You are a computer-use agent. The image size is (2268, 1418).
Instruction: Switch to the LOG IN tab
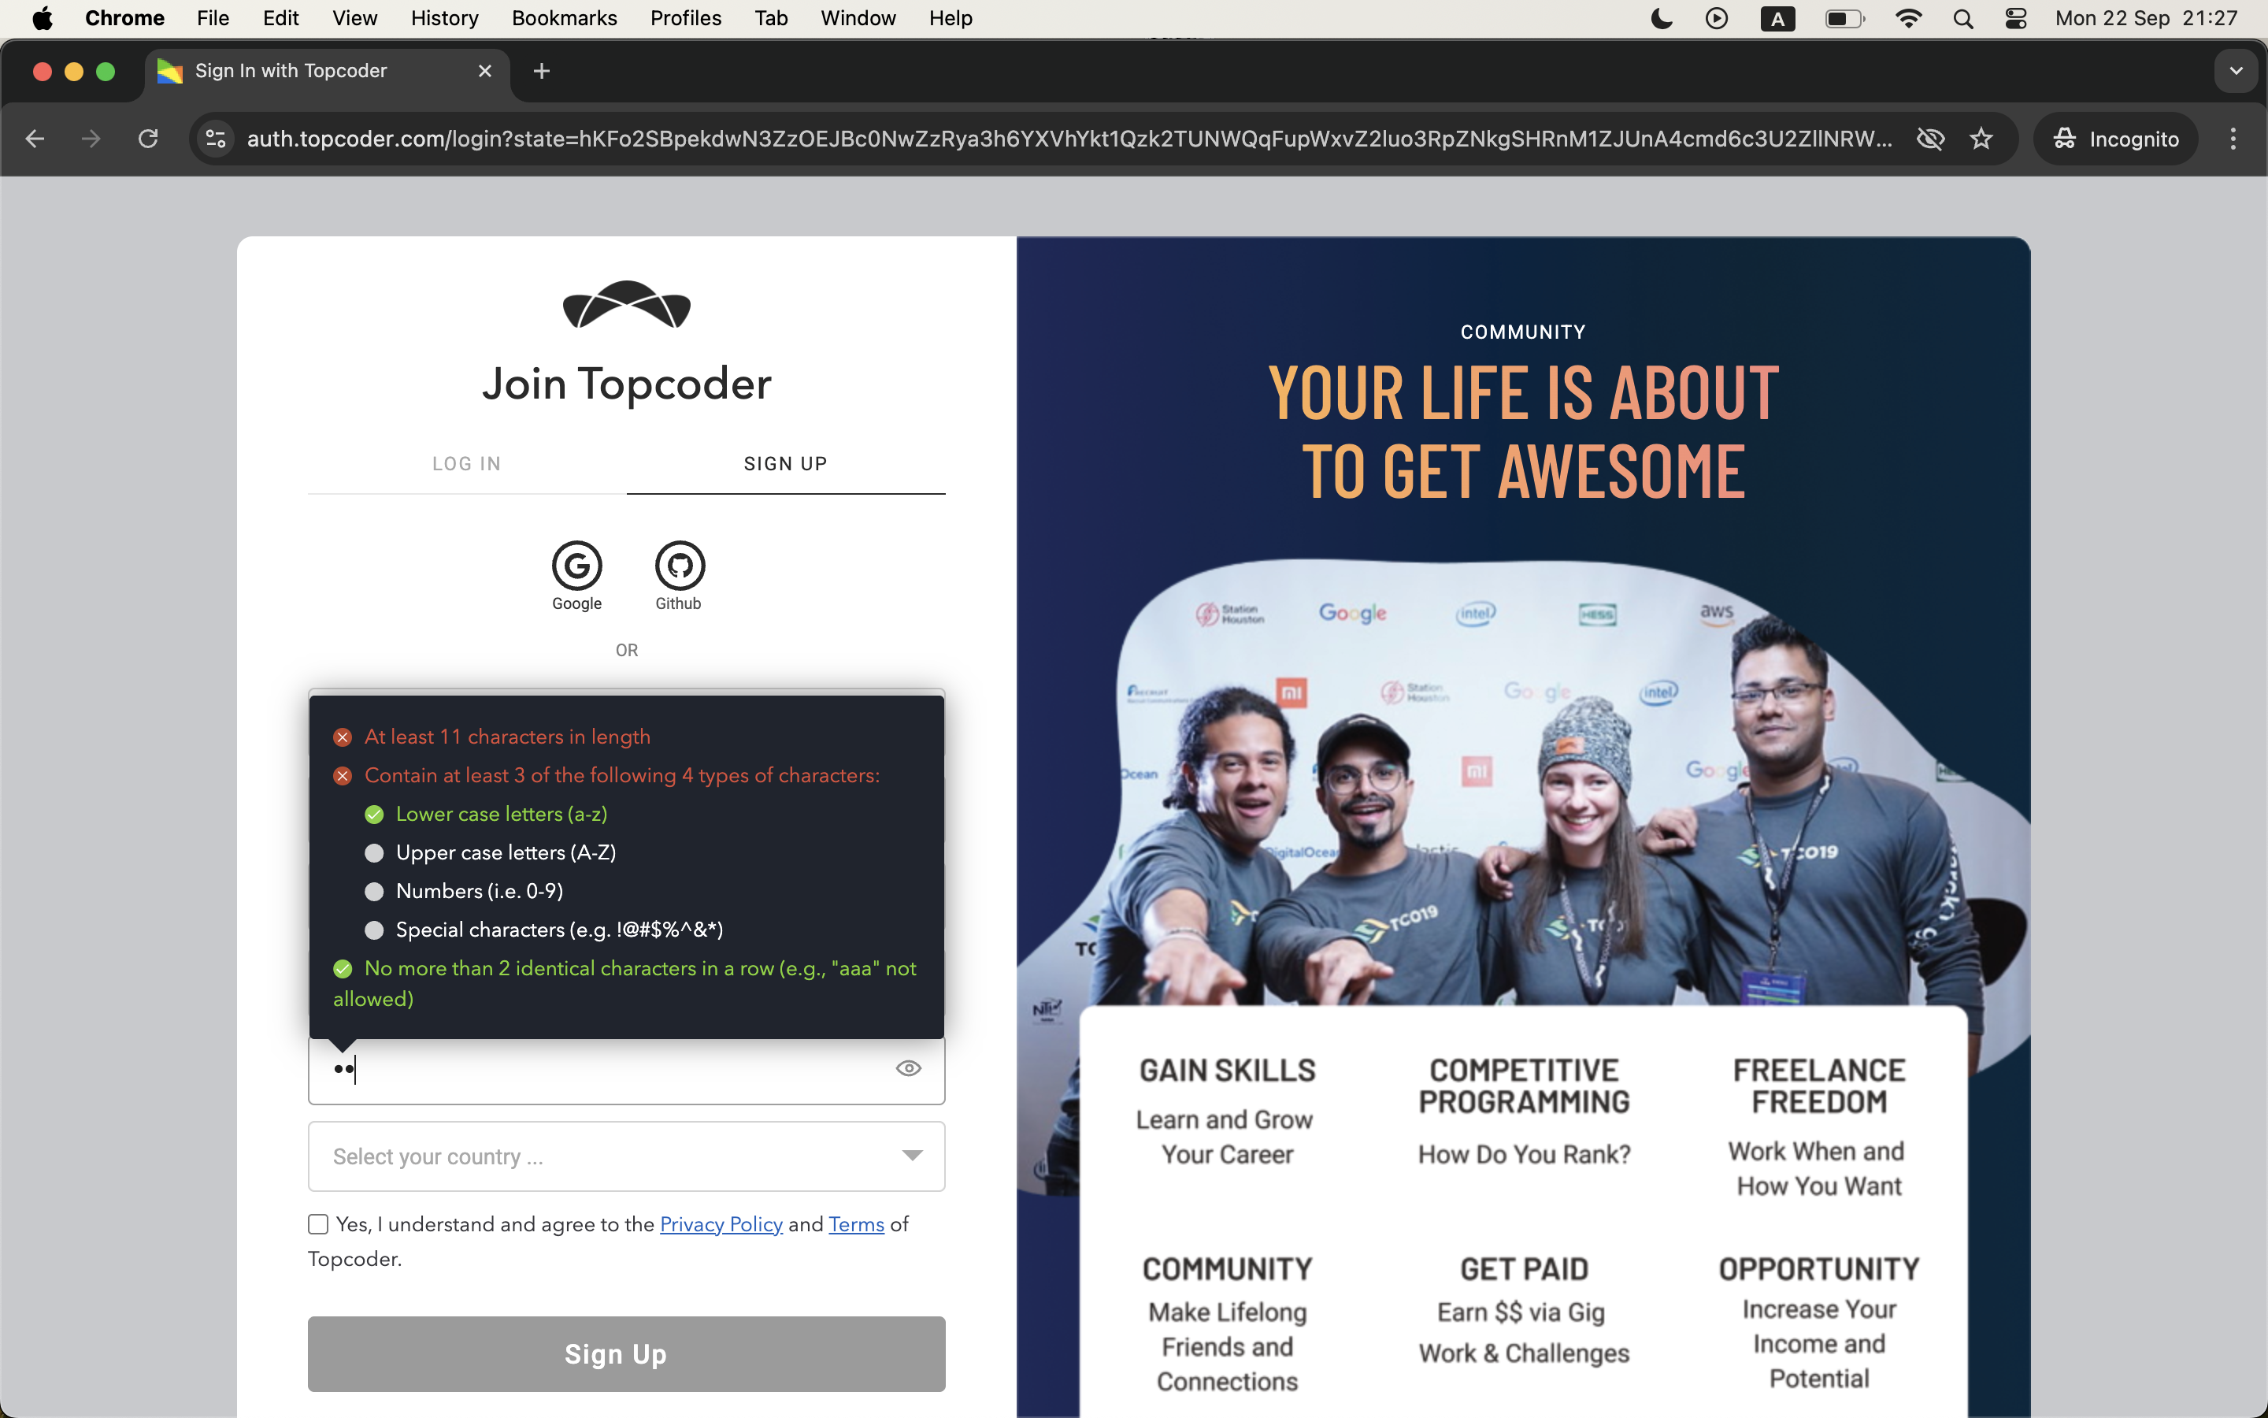(467, 463)
